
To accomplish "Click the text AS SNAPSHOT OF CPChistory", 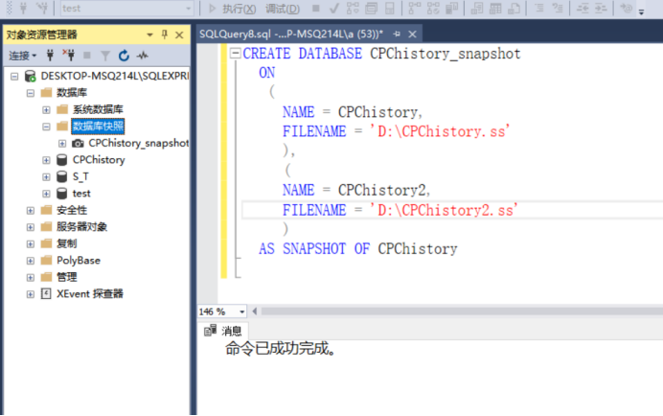I will click(x=357, y=249).
